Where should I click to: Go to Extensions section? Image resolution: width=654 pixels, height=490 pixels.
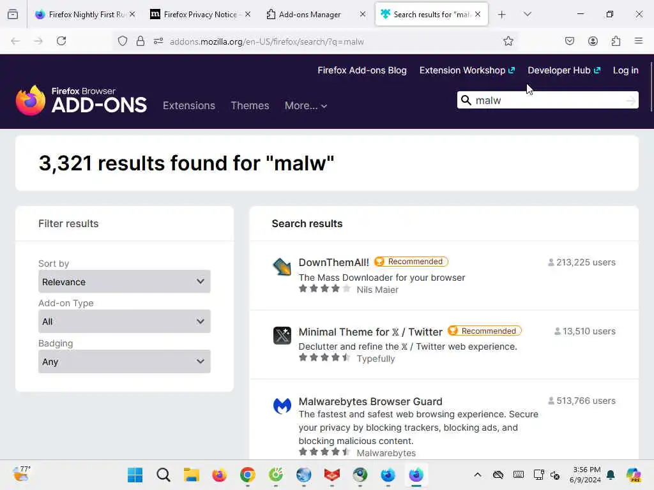point(189,105)
